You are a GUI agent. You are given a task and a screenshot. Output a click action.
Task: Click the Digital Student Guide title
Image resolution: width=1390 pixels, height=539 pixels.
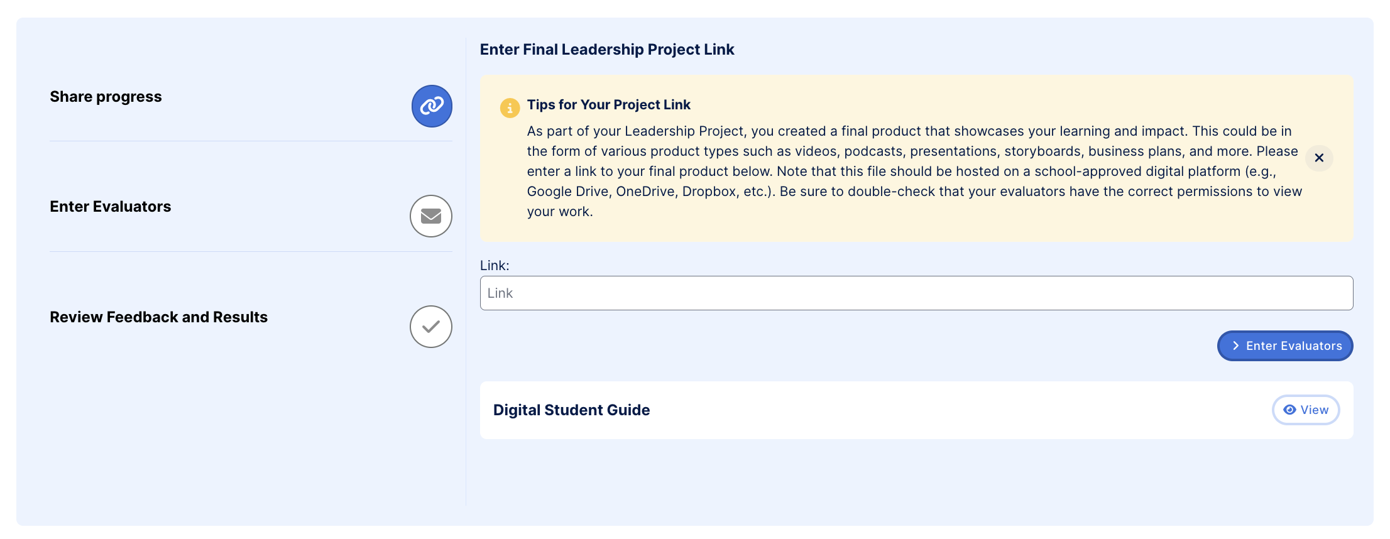click(571, 410)
